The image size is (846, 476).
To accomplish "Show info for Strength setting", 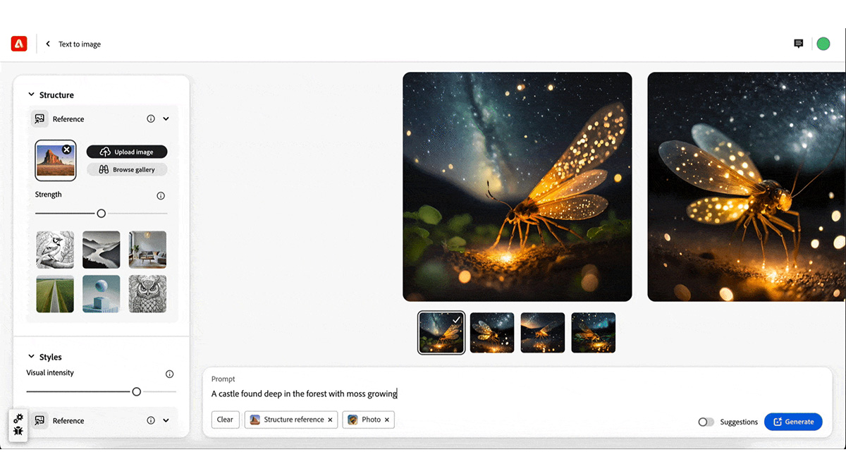I will click(161, 196).
